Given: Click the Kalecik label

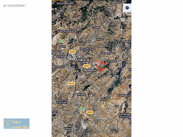Looking at the screenshot, I should click(x=127, y=42).
